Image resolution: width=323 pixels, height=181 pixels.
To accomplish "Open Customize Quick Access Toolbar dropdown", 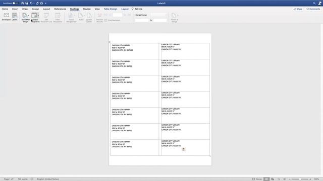I will tap(45, 4).
